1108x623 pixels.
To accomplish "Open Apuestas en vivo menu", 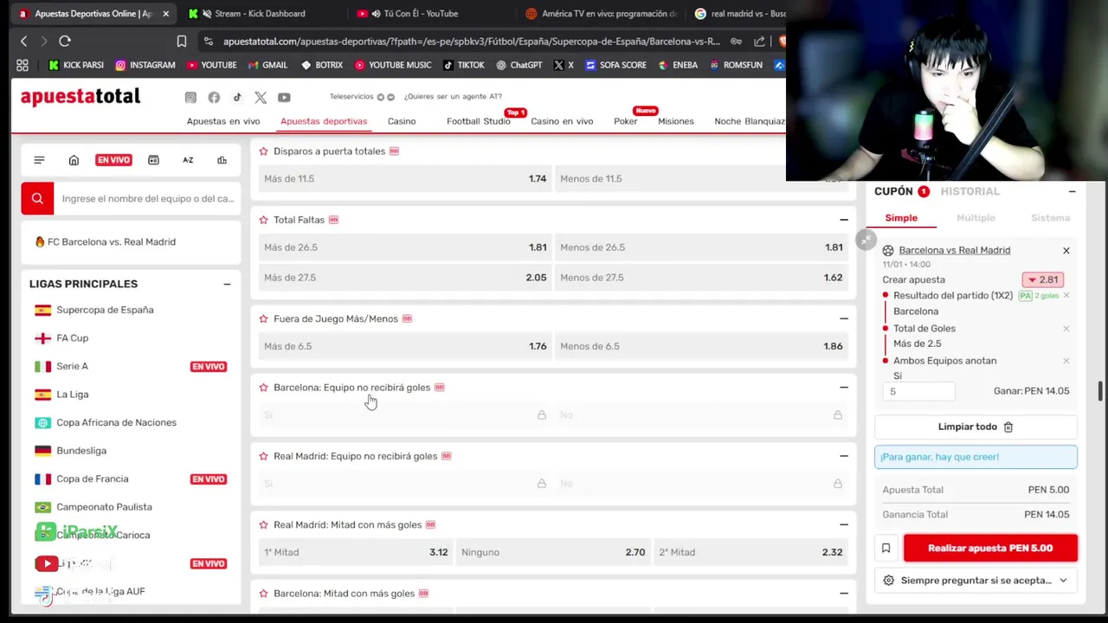I will pos(223,121).
